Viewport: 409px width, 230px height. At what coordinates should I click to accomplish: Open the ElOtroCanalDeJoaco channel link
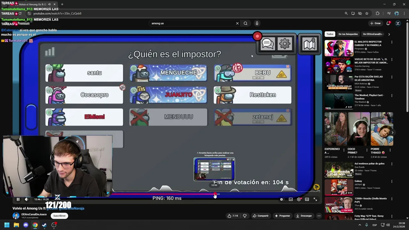(x=34, y=214)
